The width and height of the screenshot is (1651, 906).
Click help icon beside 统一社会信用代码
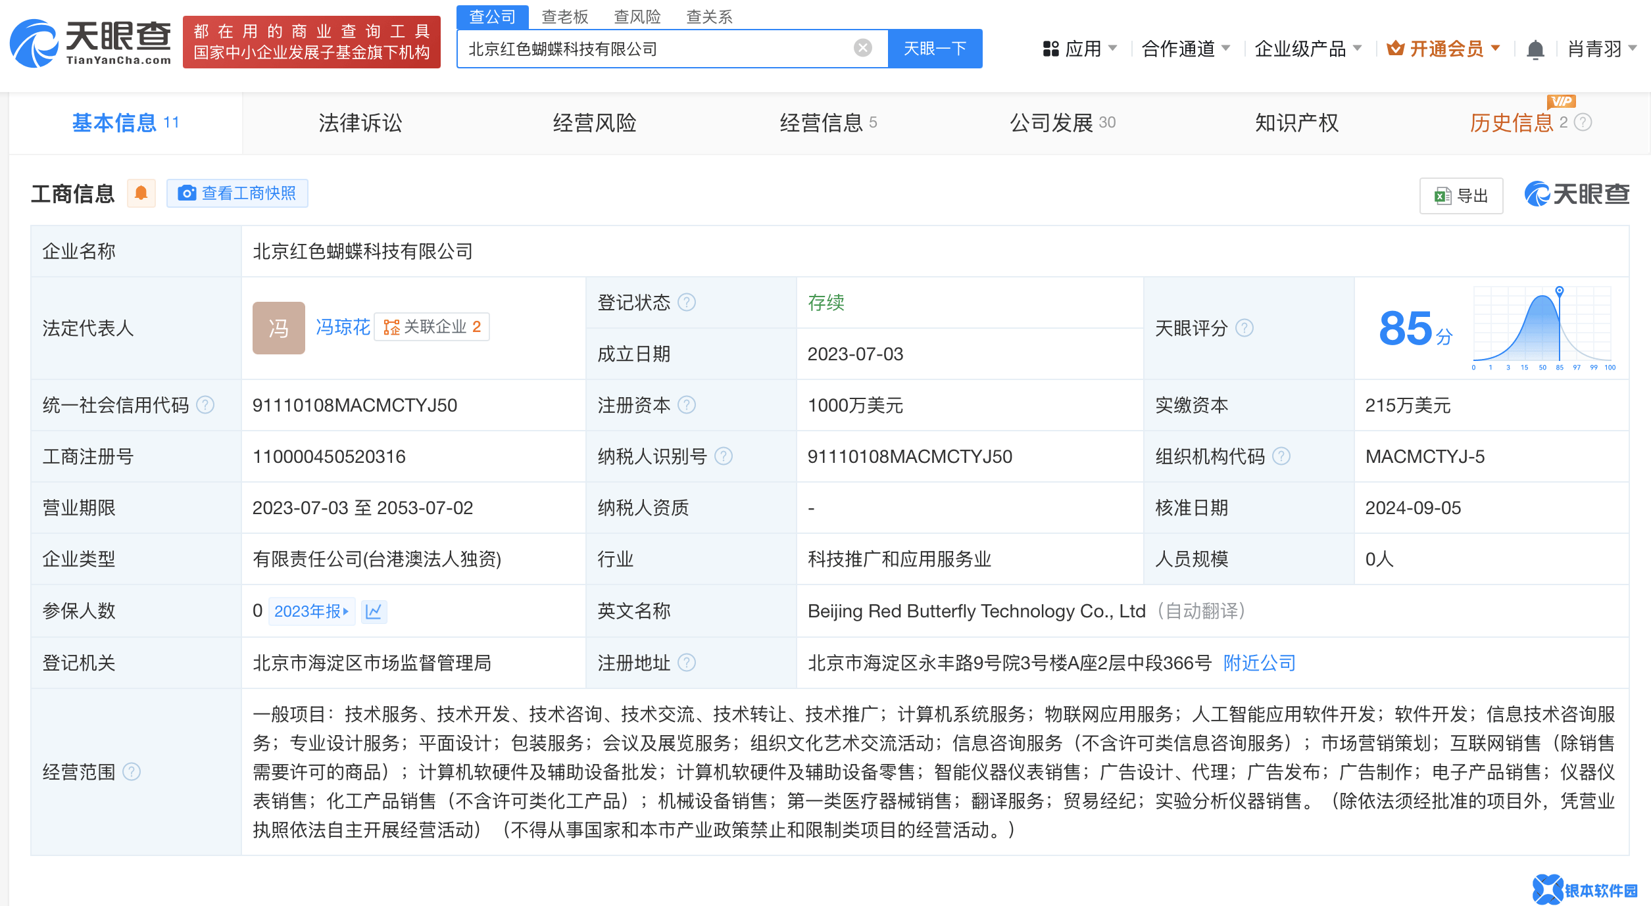pyautogui.click(x=206, y=405)
